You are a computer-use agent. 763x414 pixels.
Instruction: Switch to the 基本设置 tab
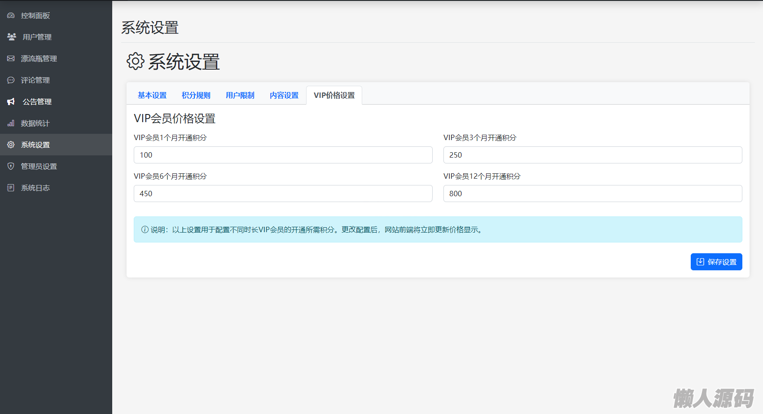coord(152,95)
